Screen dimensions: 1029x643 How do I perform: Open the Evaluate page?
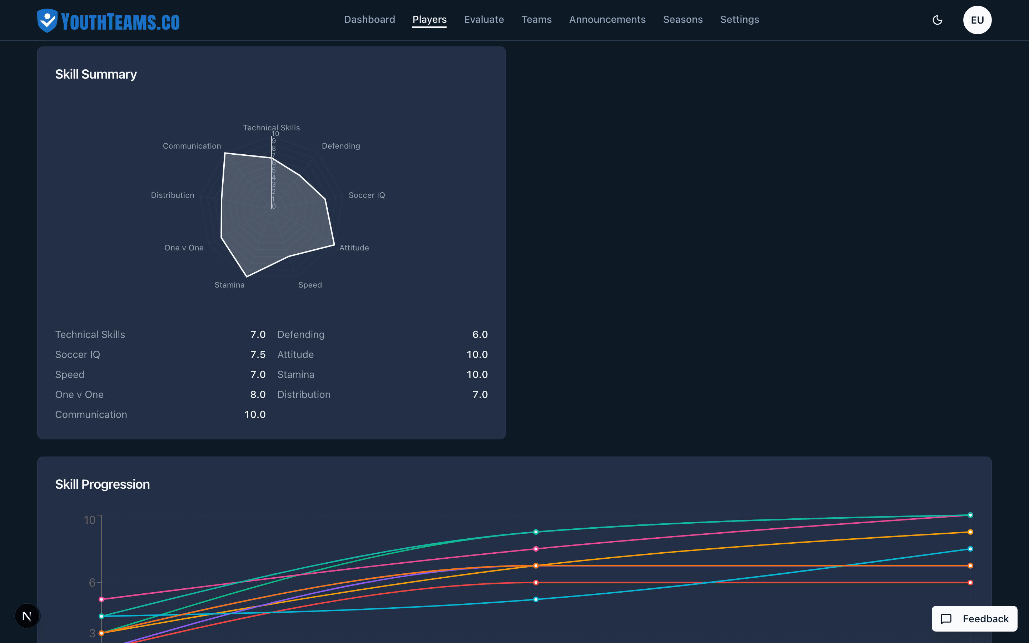pyautogui.click(x=484, y=20)
